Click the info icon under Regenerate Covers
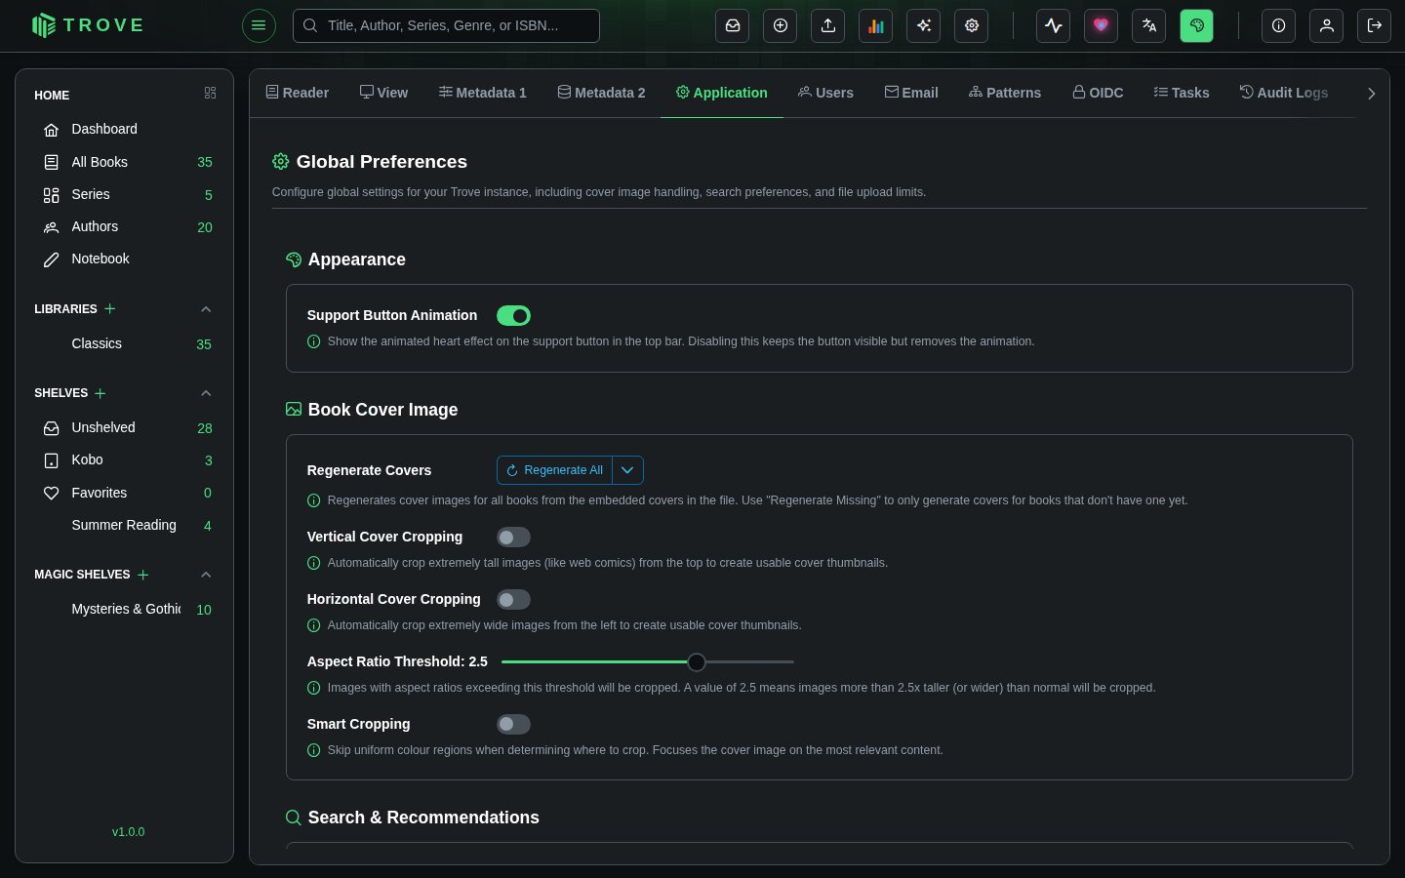The image size is (1405, 878). point(314,500)
